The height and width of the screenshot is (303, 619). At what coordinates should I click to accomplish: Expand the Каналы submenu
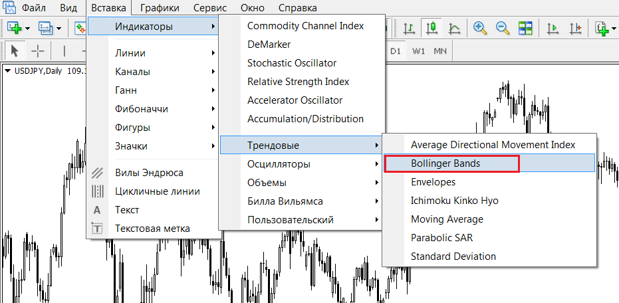(x=153, y=71)
